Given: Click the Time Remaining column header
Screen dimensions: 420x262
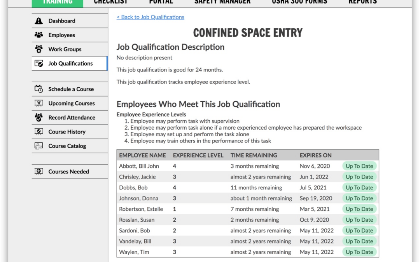Looking at the screenshot, I should coord(254,155).
